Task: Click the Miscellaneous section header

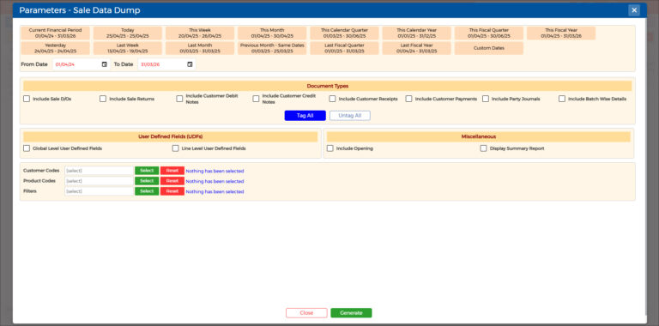Action: [x=478, y=136]
